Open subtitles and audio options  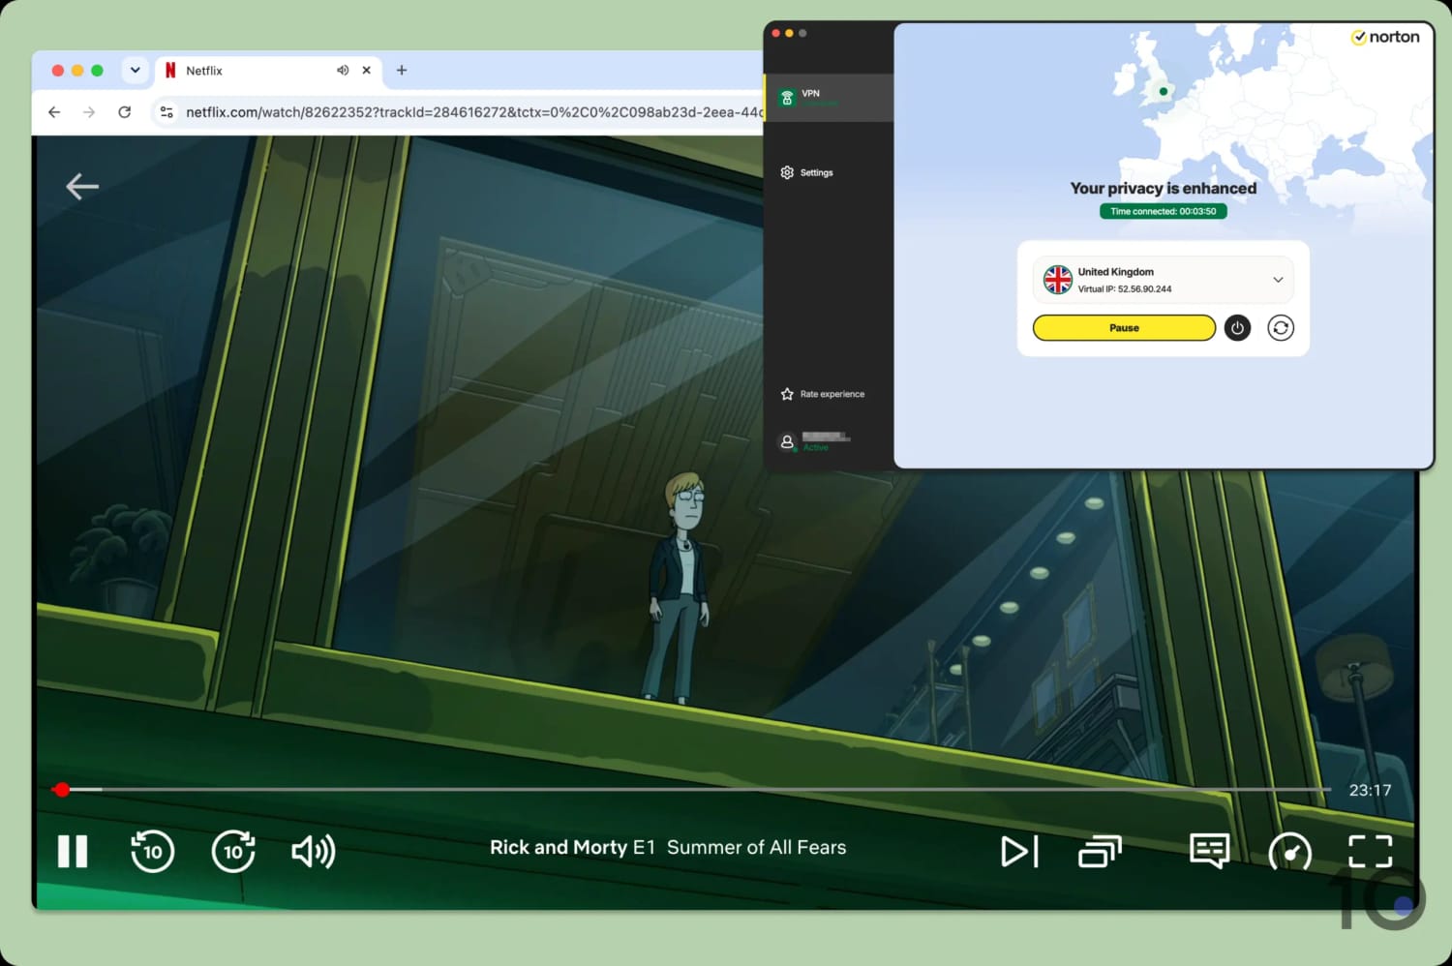tap(1209, 851)
